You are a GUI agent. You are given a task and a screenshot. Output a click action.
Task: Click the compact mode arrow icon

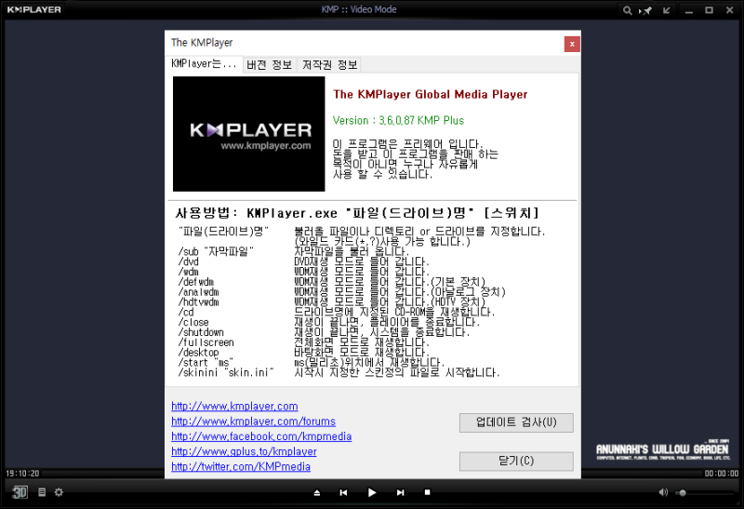(667, 10)
